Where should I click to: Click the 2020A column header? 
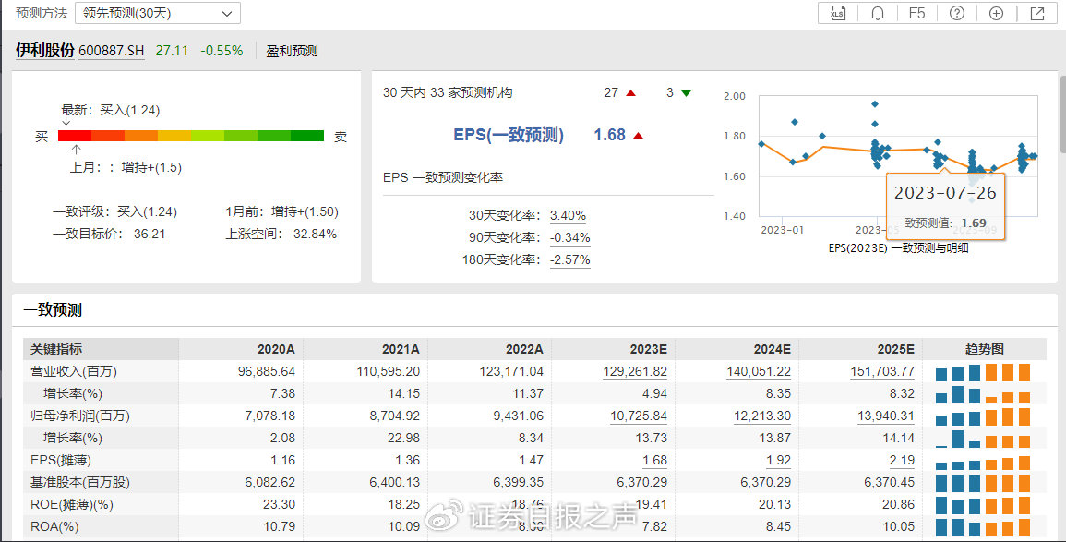276,350
